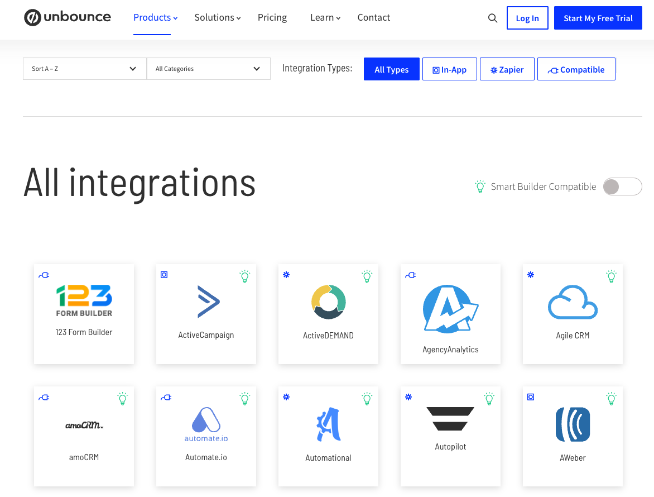
Task: Open the Sort A – Z dropdown
Action: pos(85,69)
